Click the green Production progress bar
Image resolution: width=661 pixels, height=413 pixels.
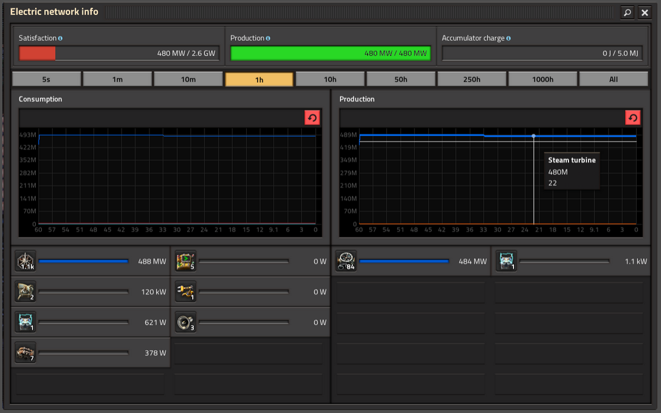(x=330, y=53)
